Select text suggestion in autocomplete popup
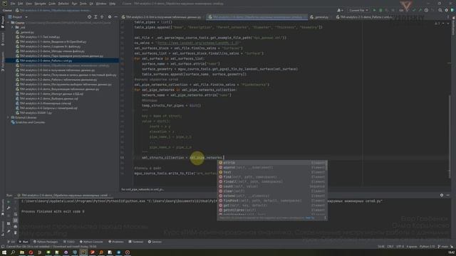The height and width of the screenshot is (256, 456). (x=272, y=172)
